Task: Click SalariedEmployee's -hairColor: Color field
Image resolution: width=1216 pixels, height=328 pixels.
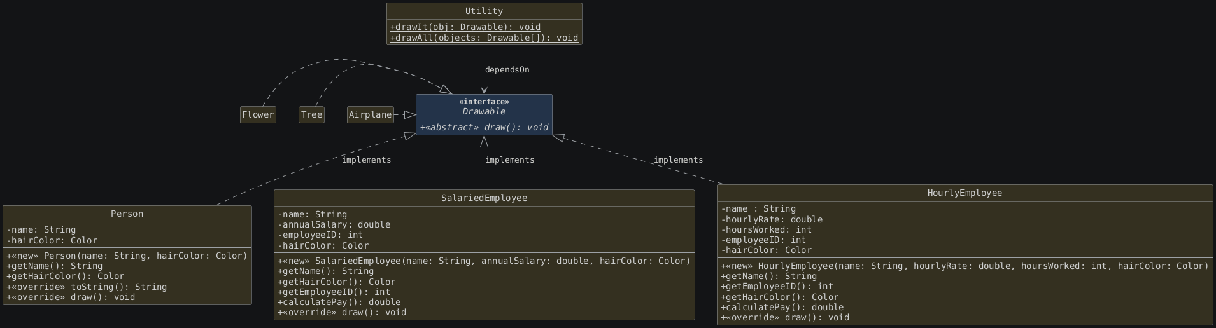Action: point(323,245)
